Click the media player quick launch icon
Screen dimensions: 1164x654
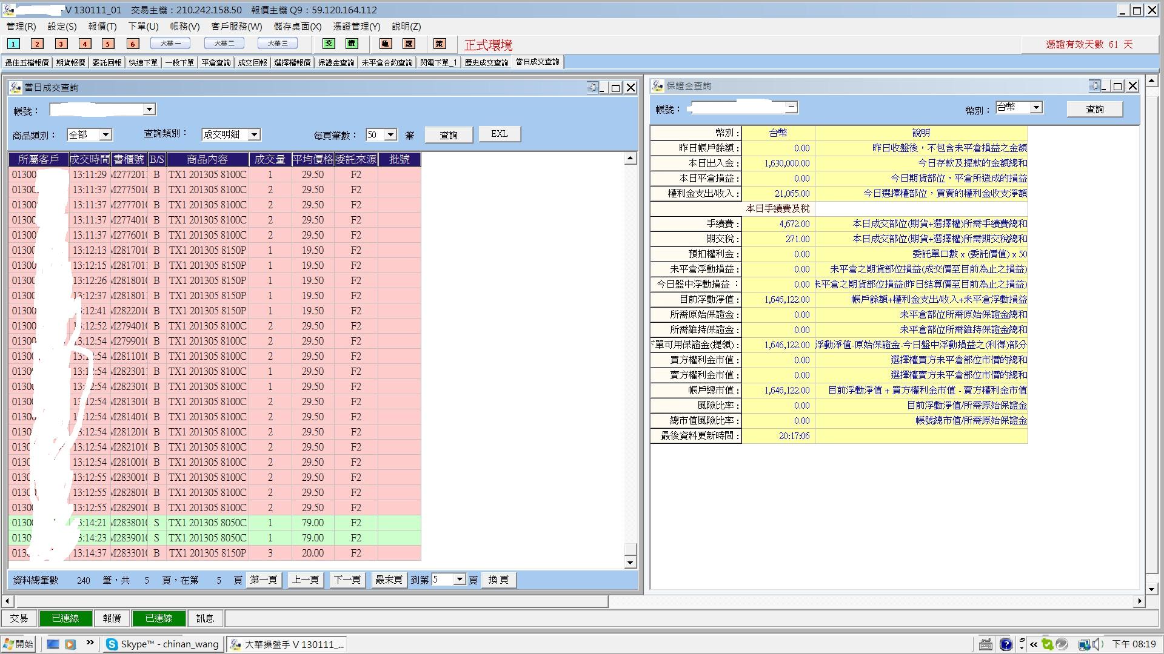tap(70, 644)
